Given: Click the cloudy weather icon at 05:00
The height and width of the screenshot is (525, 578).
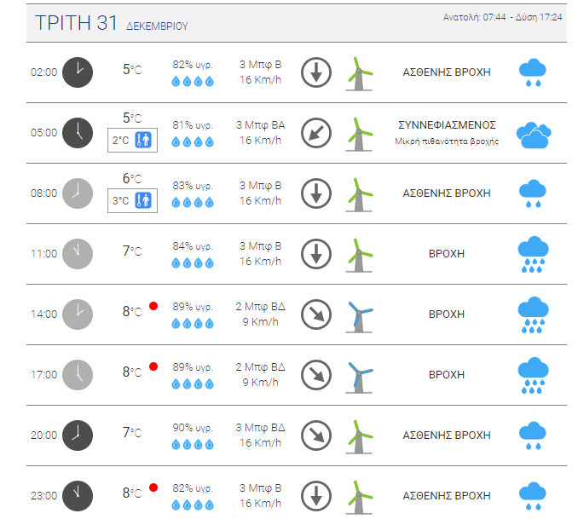Looking at the screenshot, I should [534, 136].
